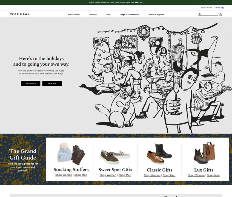The height and width of the screenshot is (197, 232).
Task: Browse the What's New menu
Action: click(73, 14)
